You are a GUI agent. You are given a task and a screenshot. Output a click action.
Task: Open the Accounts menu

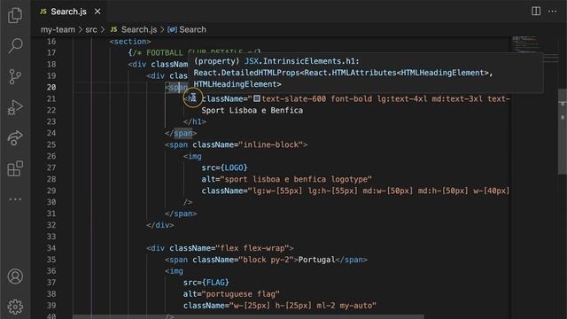pos(15,276)
